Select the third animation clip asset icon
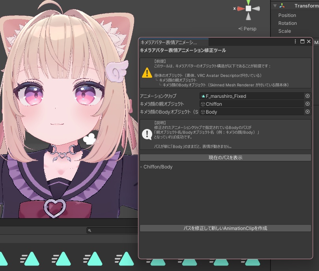This screenshot has width=319, height=271. pyautogui.click(x=62, y=259)
